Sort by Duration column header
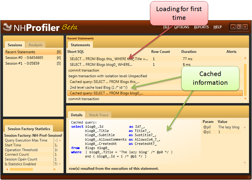252x180 pixels. coord(189,52)
